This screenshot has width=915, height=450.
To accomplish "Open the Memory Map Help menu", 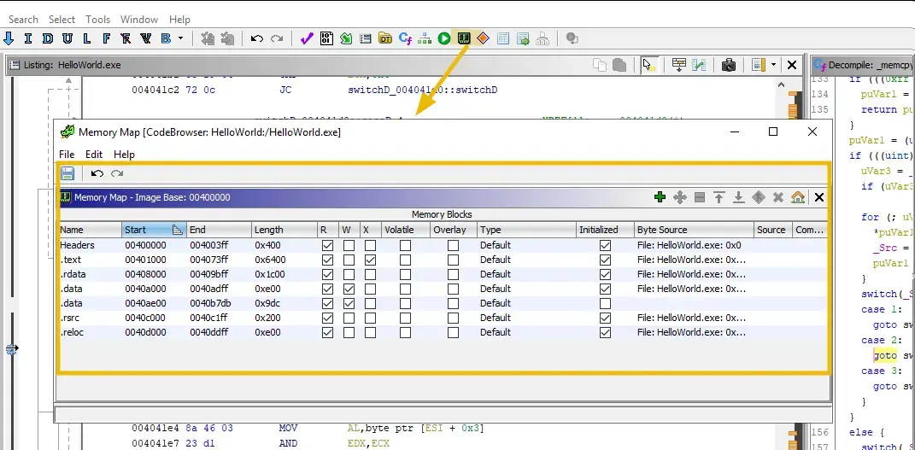I will [x=124, y=155].
